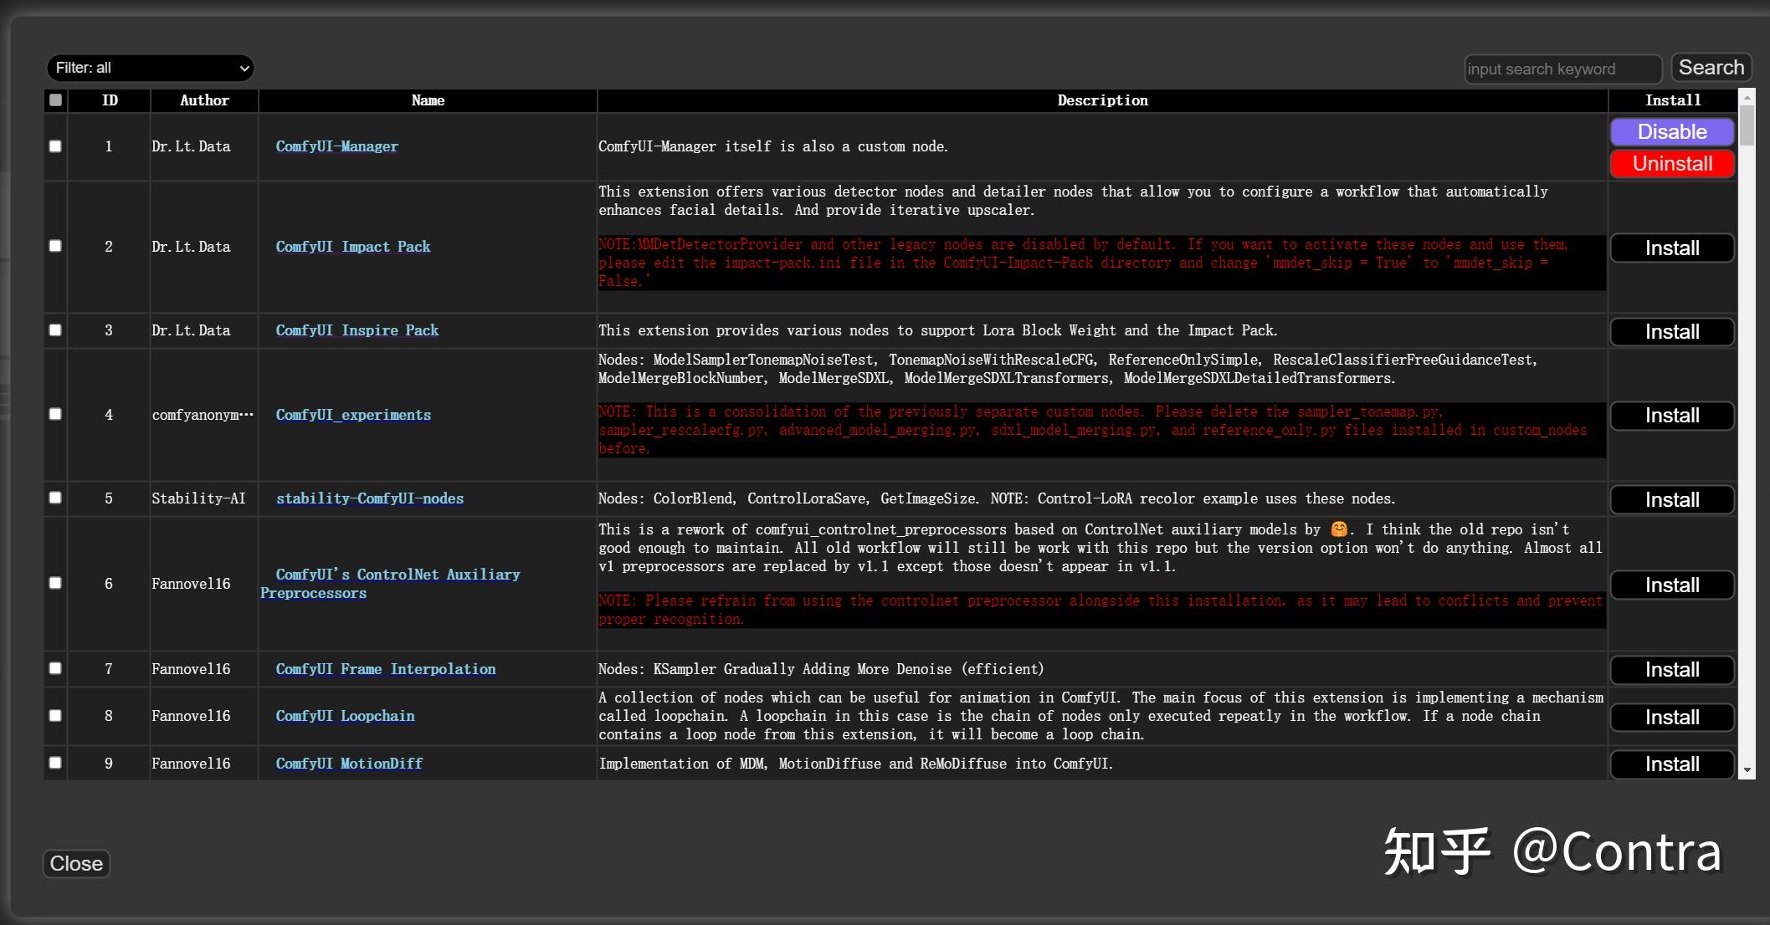Image resolution: width=1770 pixels, height=925 pixels.
Task: Toggle the select-all header checkbox
Action: pyautogui.click(x=55, y=100)
